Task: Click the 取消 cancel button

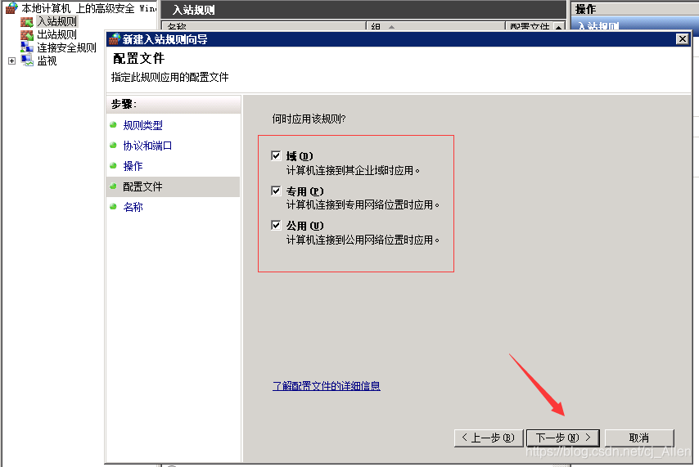Action: point(638,438)
